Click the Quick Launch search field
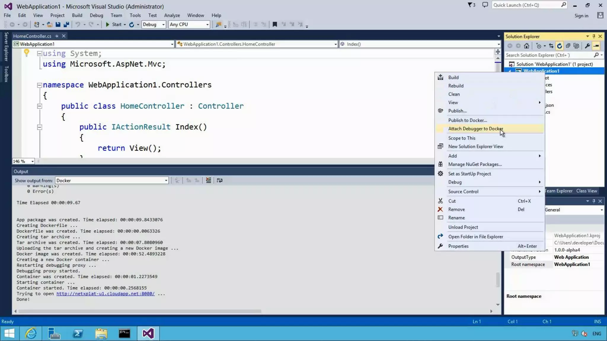Image resolution: width=607 pixels, height=341 pixels. (x=529, y=5)
